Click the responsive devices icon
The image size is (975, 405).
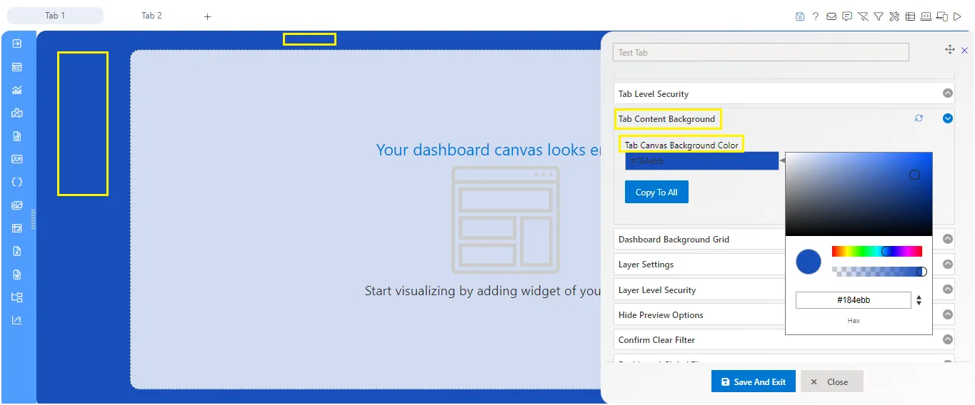pyautogui.click(x=941, y=16)
